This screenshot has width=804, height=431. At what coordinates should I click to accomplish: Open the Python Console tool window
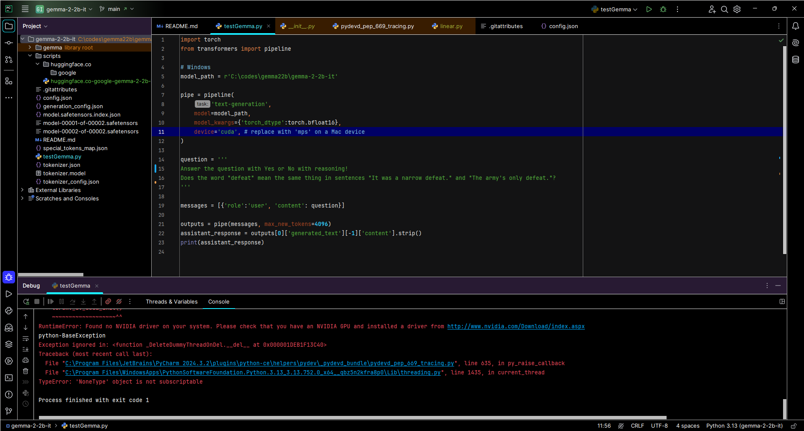[x=9, y=311]
